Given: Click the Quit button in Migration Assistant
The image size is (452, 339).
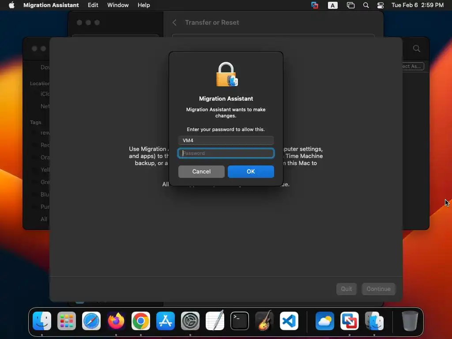Looking at the screenshot, I should click(347, 289).
